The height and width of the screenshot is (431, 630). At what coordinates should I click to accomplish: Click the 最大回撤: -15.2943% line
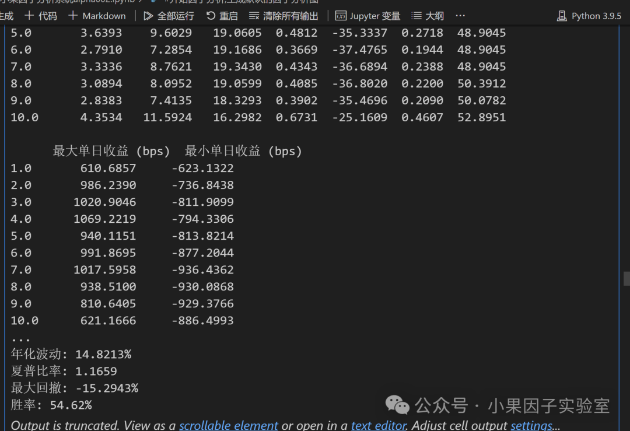coord(75,388)
